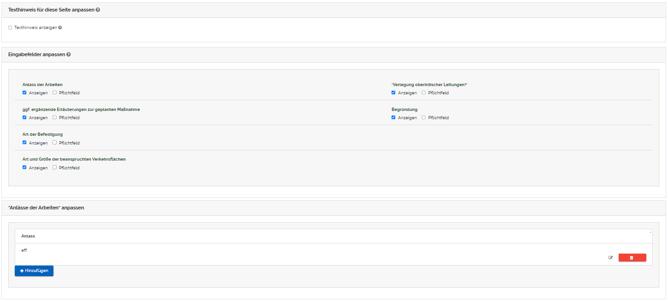The height and width of the screenshot is (301, 668).
Task: Click the blue 'Hinzufügen' button
Action: (34, 271)
